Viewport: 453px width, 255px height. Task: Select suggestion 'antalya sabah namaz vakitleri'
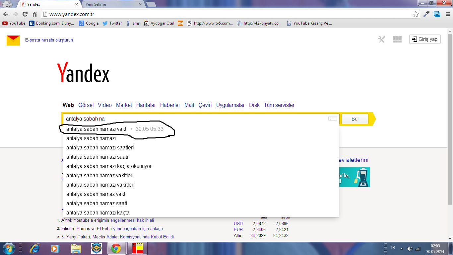click(201, 176)
